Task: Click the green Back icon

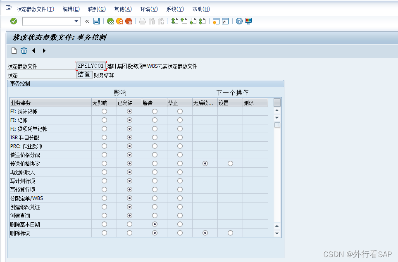Action: coord(110,21)
